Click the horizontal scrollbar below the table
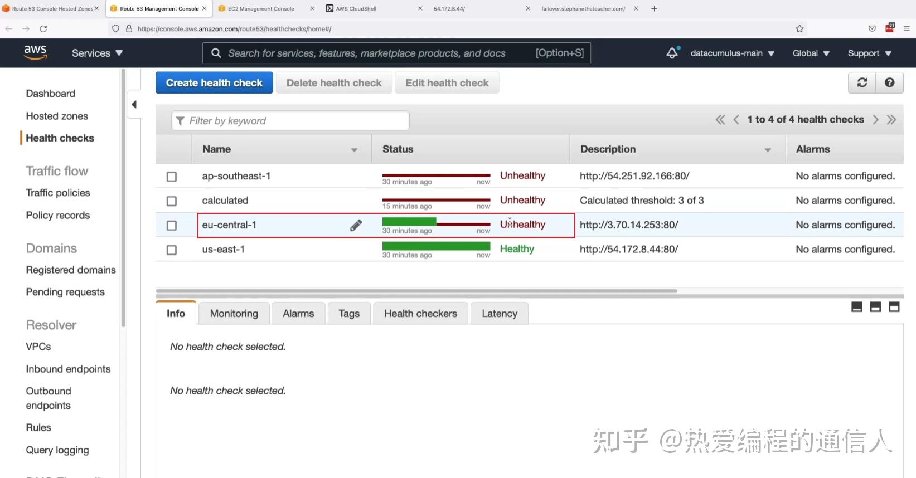The image size is (916, 478). [416, 291]
